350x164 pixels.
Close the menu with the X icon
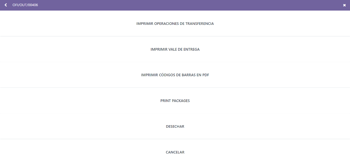[x=345, y=5]
